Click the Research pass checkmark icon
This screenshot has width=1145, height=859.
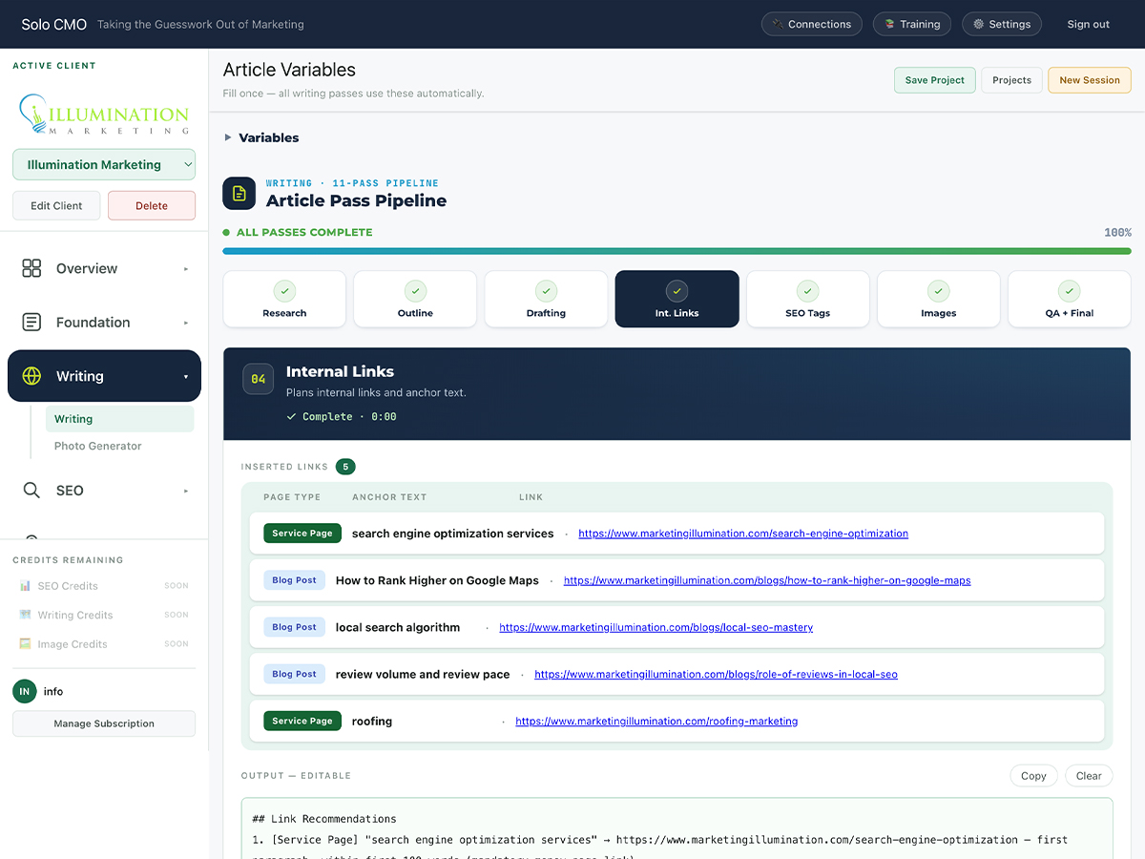[284, 291]
